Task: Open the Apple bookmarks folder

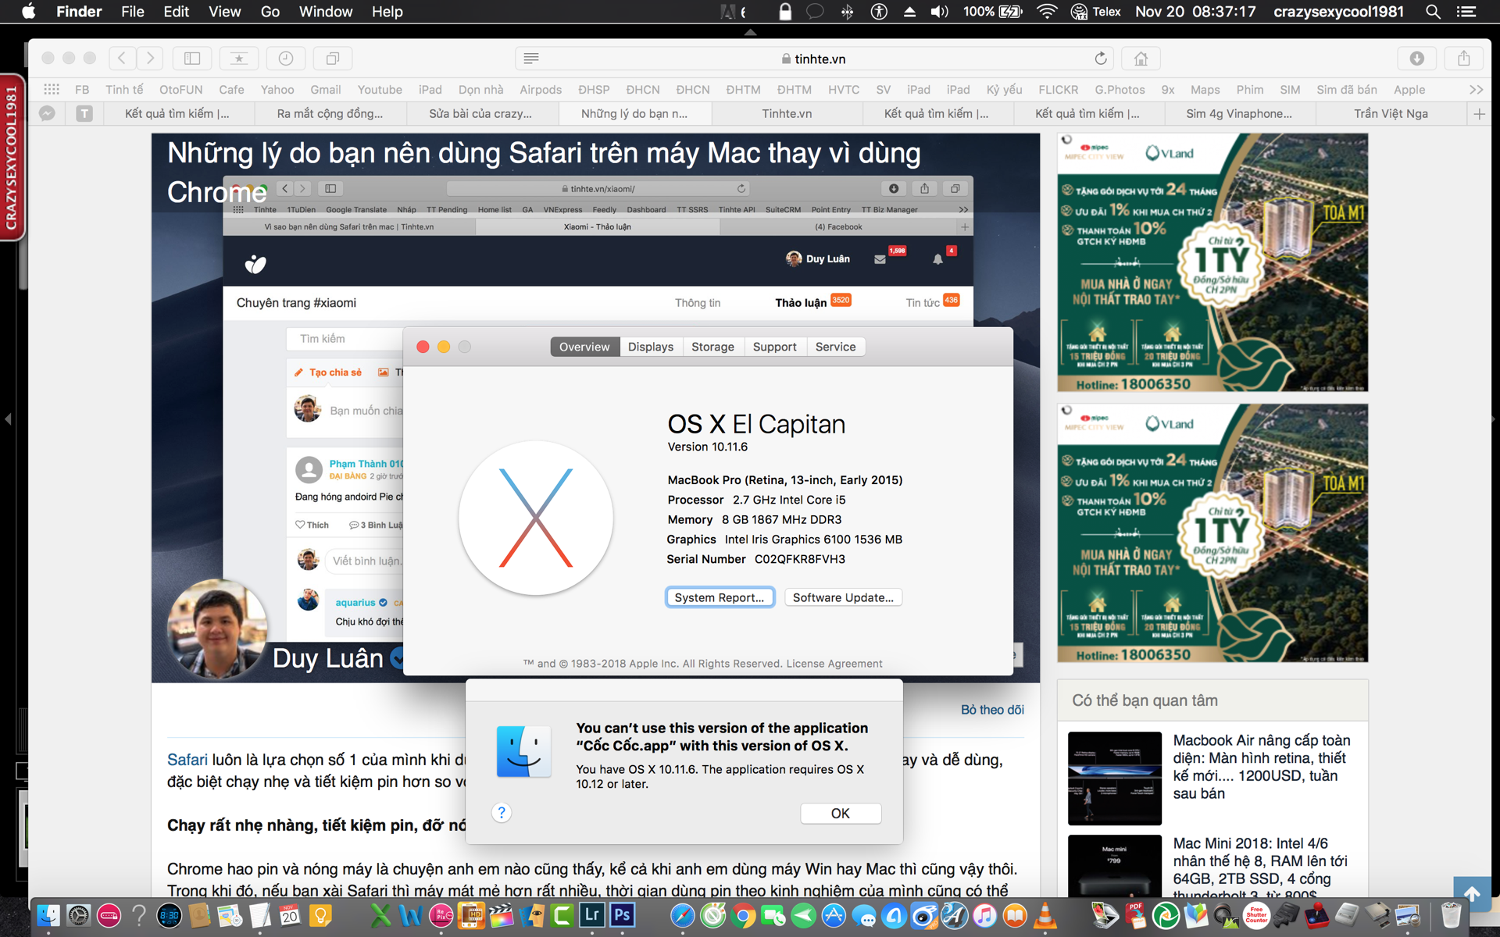Action: 1409,90
